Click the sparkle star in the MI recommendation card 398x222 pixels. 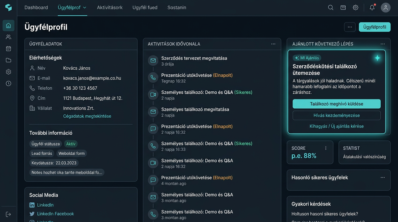click(377, 58)
